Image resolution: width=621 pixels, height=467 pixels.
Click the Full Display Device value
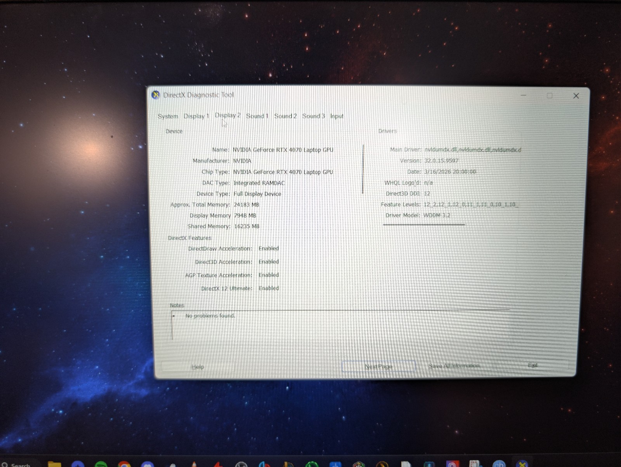pyautogui.click(x=257, y=194)
